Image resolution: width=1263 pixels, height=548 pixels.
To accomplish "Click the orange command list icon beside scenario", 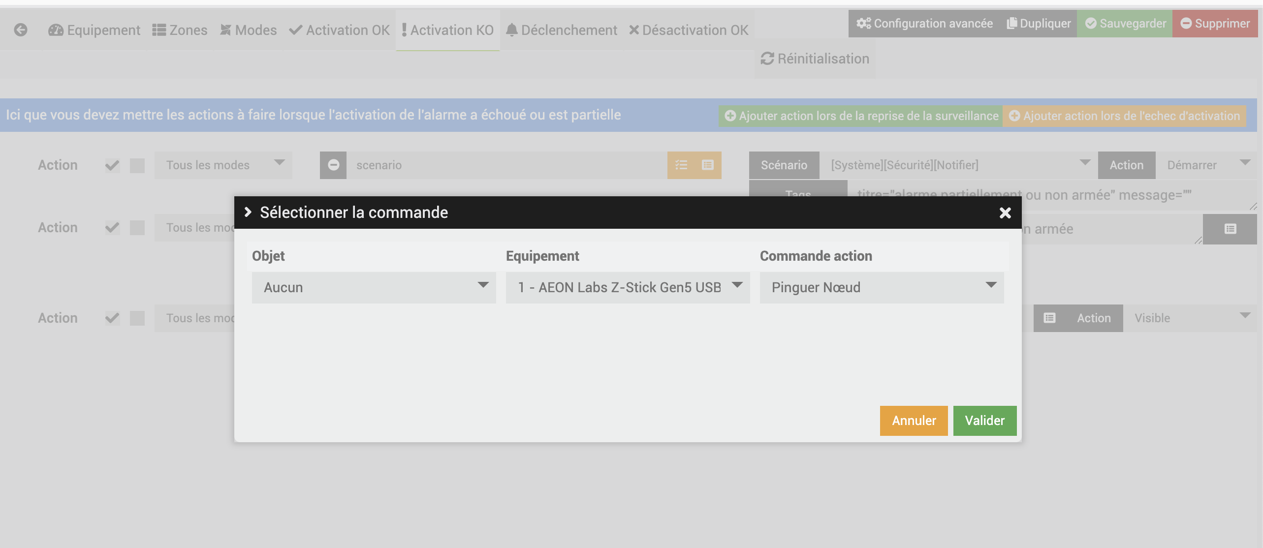I will (708, 165).
